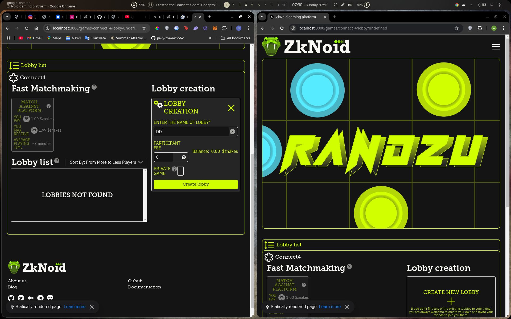Show more bookmarks with the chevron

pyautogui.click(x=210, y=38)
